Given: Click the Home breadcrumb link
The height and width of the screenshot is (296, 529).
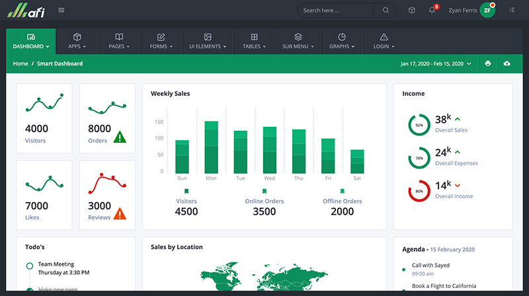Looking at the screenshot, I should point(20,63).
